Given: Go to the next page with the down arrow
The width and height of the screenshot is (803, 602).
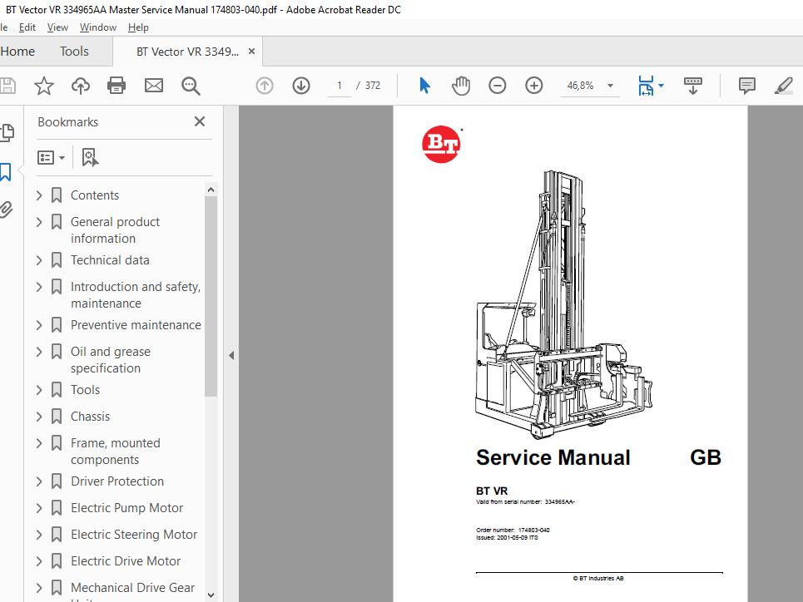Looking at the screenshot, I should pos(300,85).
